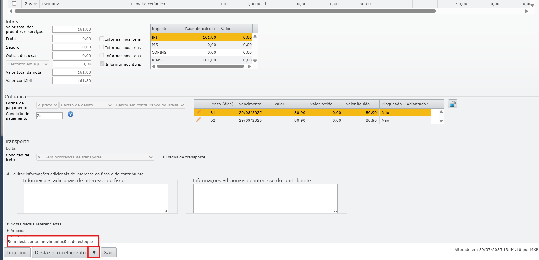Edit the 29/08/2025 installment with its pencil icon
Image resolution: width=539 pixels, height=260 pixels.
tap(199, 112)
